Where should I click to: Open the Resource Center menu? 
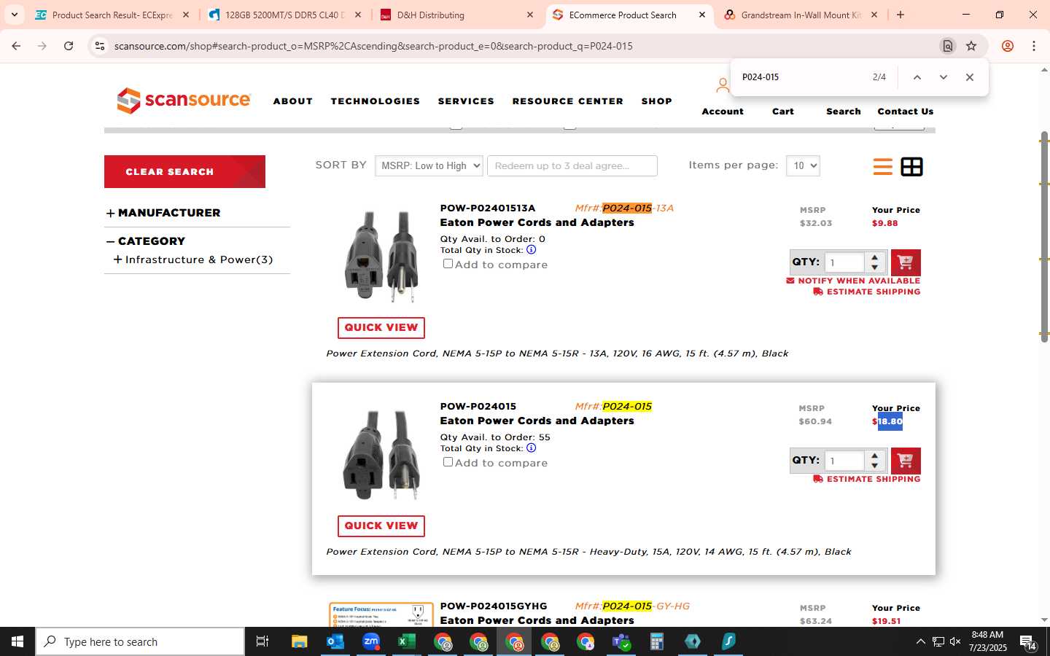(568, 101)
